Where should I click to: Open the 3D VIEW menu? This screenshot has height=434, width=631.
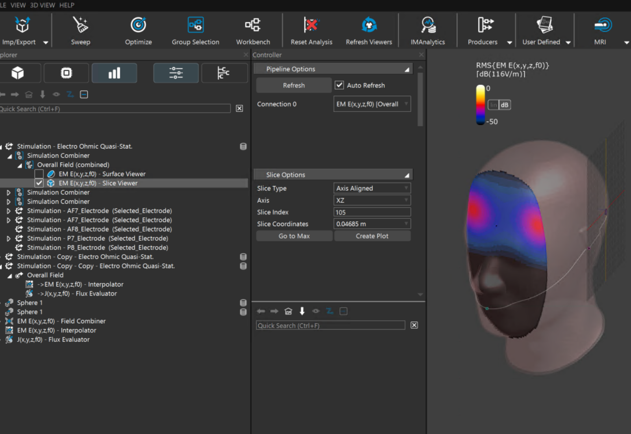pos(43,5)
